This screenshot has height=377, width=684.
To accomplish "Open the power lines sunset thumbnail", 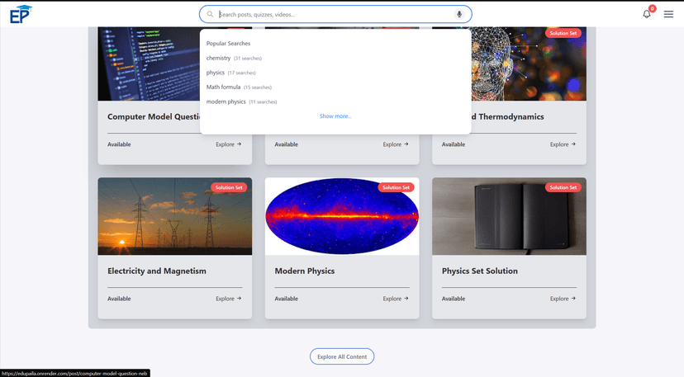I will coord(174,216).
